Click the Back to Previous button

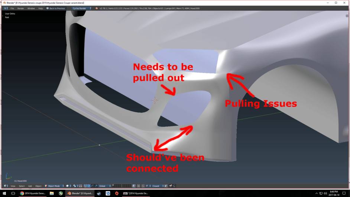click(55, 8)
